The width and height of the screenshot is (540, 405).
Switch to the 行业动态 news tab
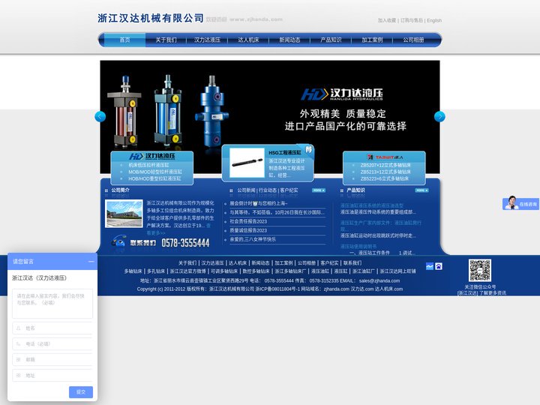268,190
